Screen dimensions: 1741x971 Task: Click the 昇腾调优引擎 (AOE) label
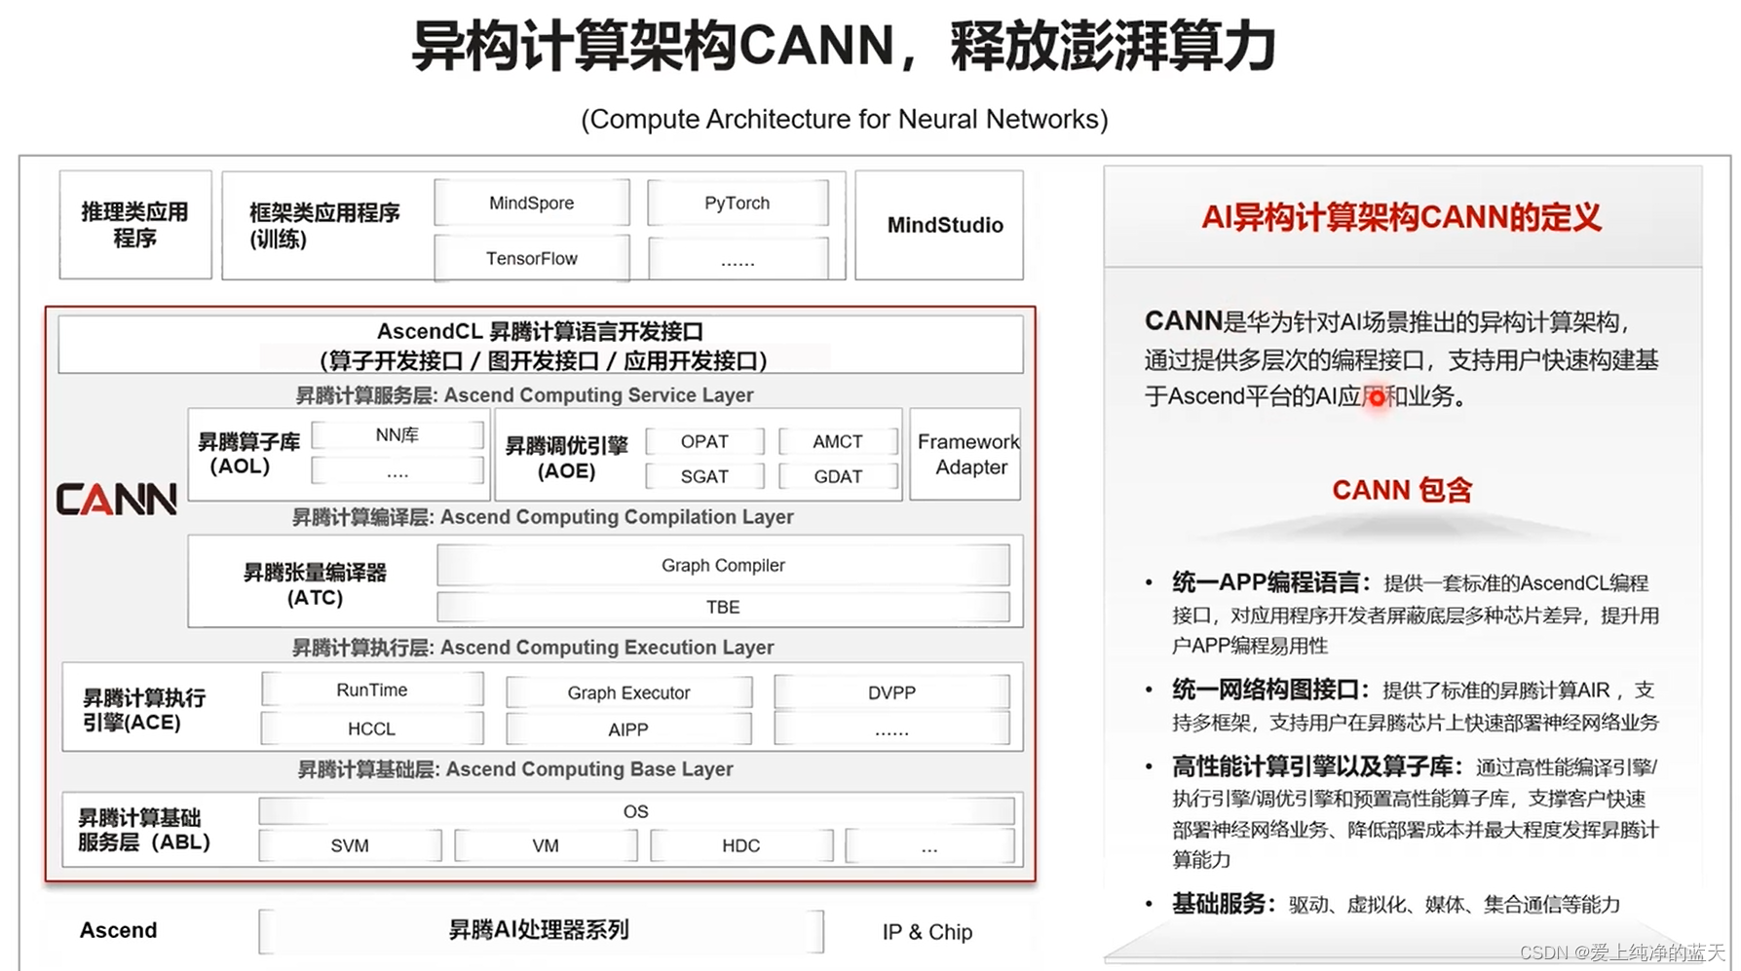[x=566, y=458]
